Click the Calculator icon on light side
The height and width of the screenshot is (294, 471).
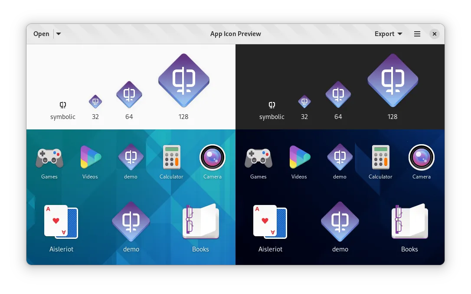[171, 157]
